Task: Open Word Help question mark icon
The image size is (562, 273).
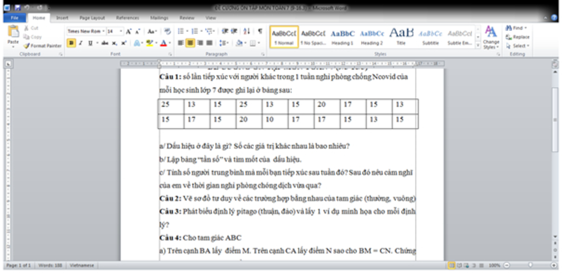Action: coord(555,18)
